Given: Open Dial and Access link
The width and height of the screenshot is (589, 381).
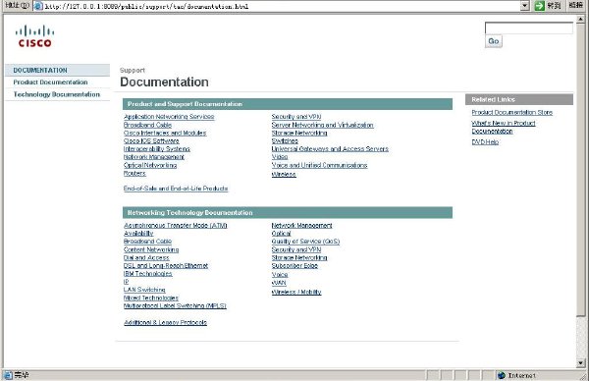Looking at the screenshot, I should click(x=146, y=257).
